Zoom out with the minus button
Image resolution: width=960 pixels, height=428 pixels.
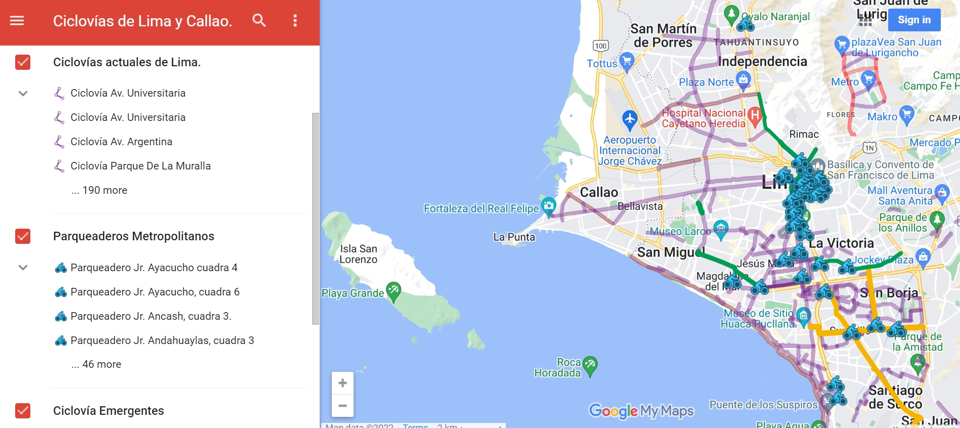point(342,406)
